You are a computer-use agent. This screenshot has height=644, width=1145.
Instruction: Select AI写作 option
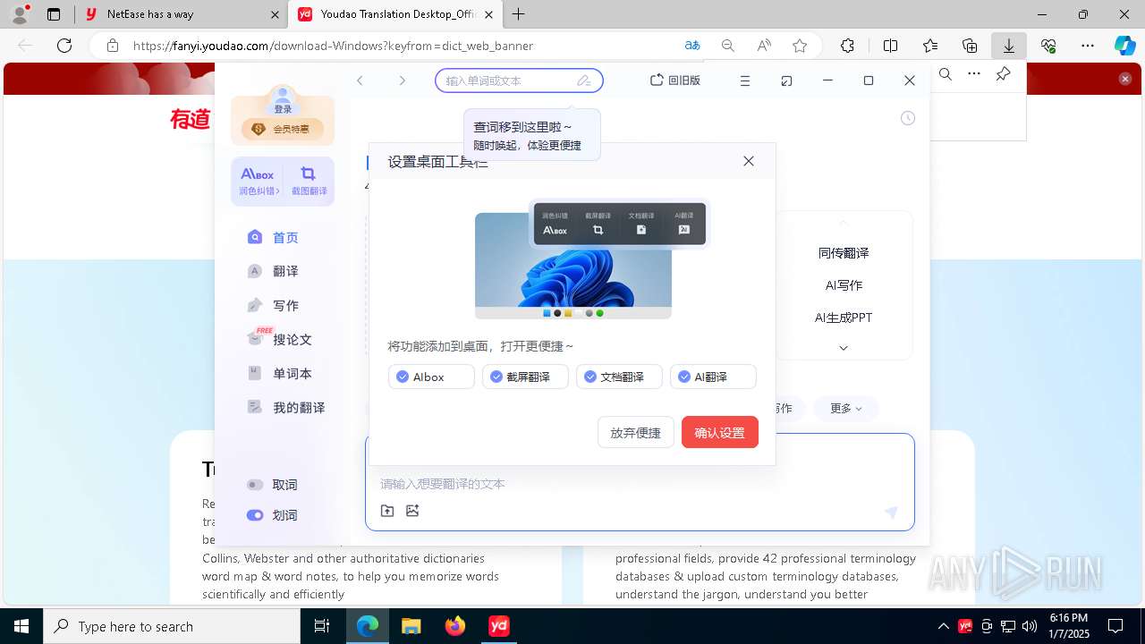click(844, 285)
